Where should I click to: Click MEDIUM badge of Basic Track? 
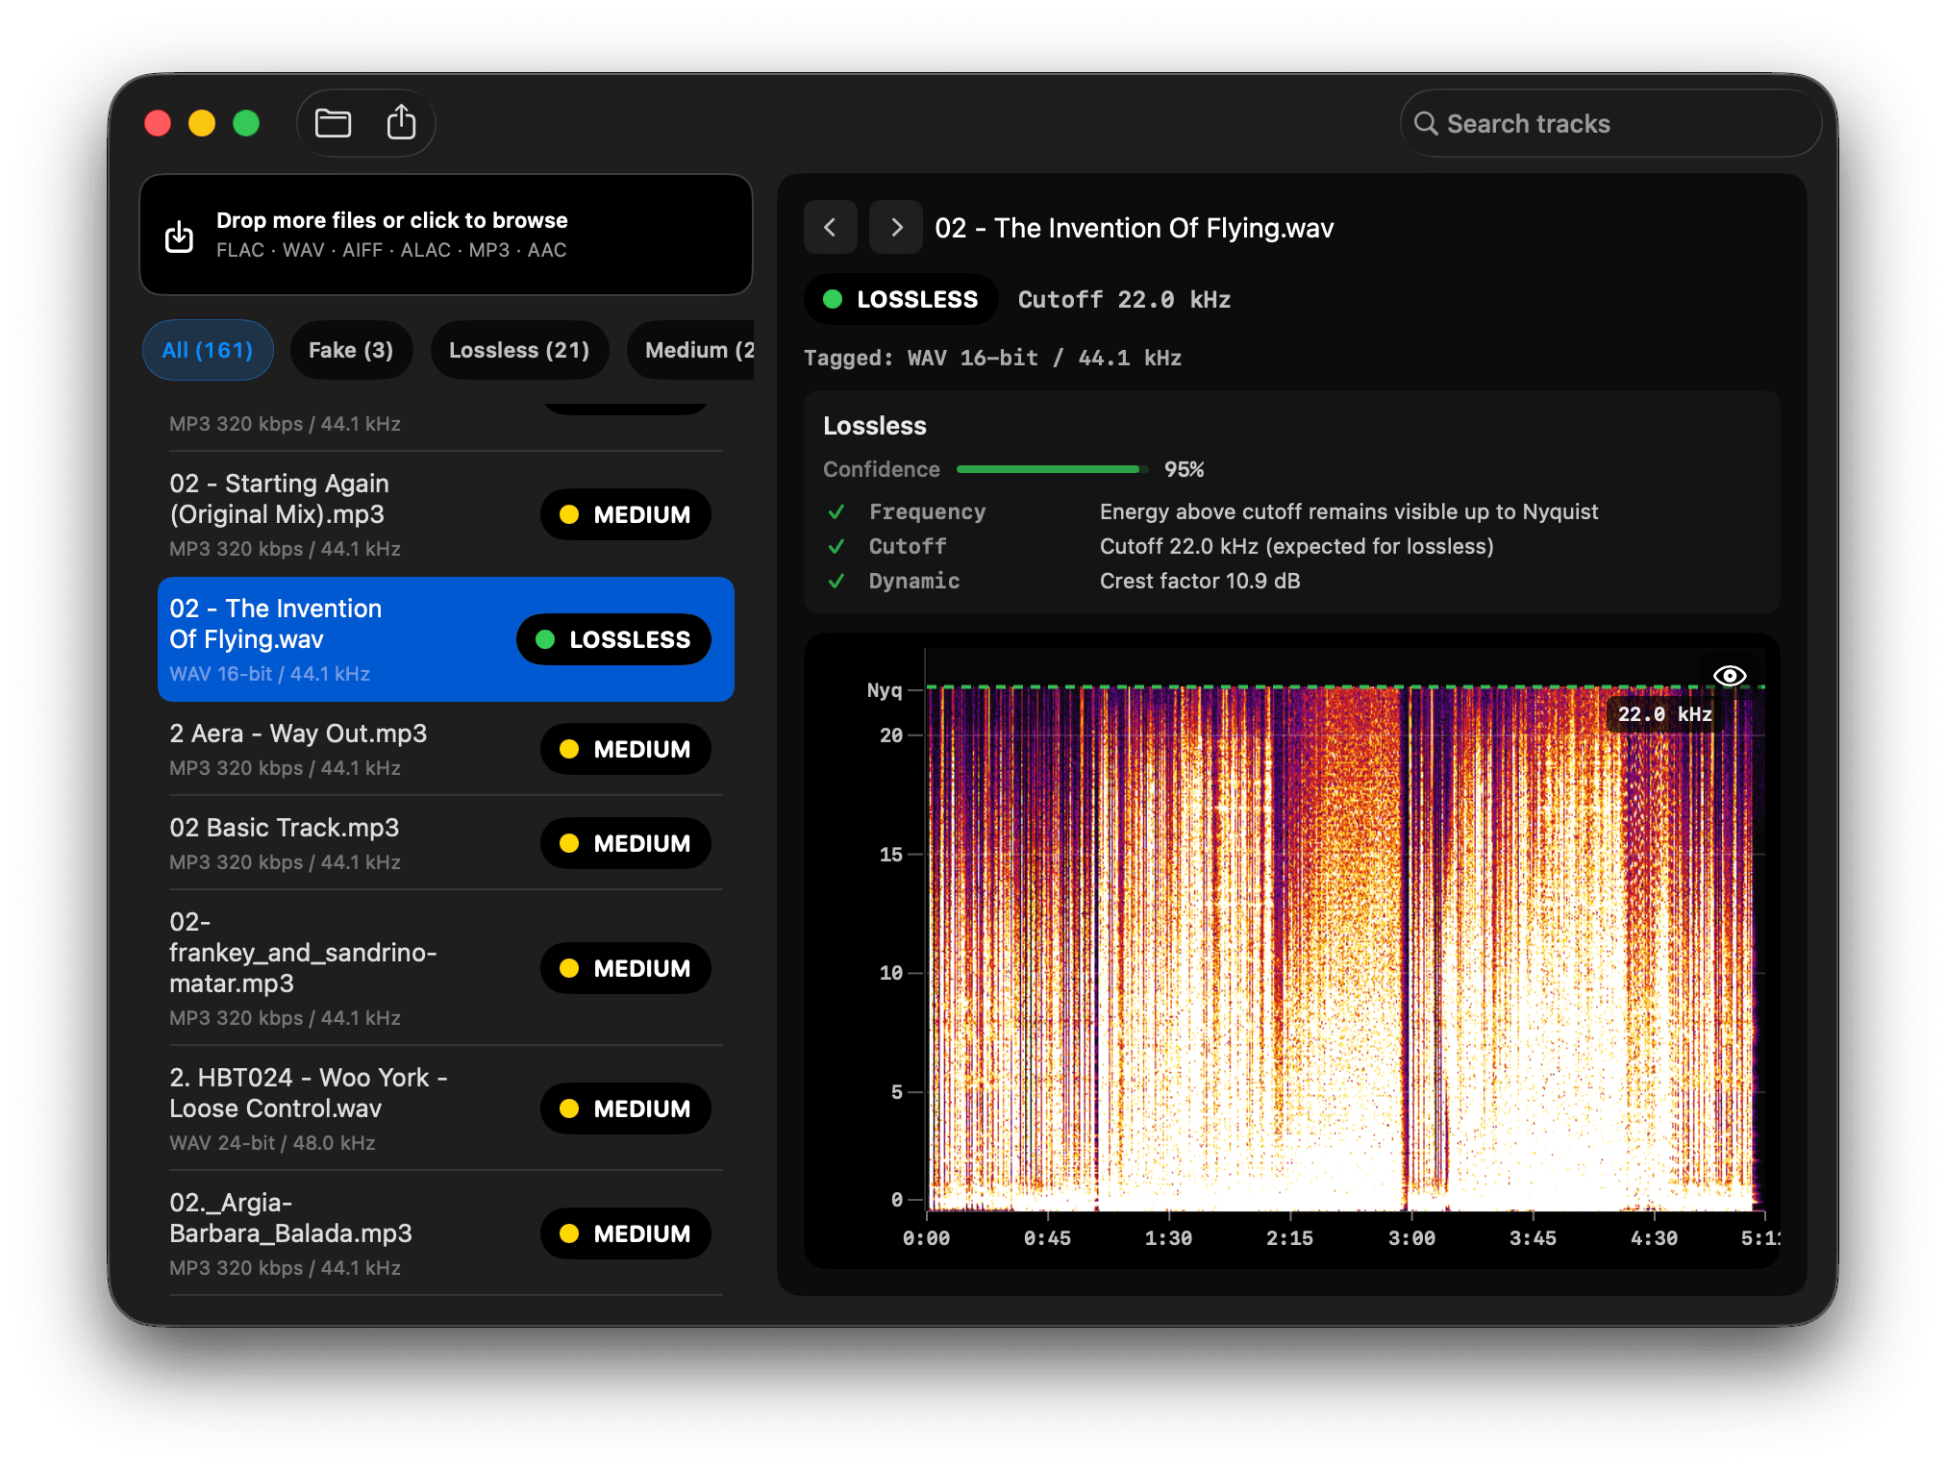pos(626,843)
